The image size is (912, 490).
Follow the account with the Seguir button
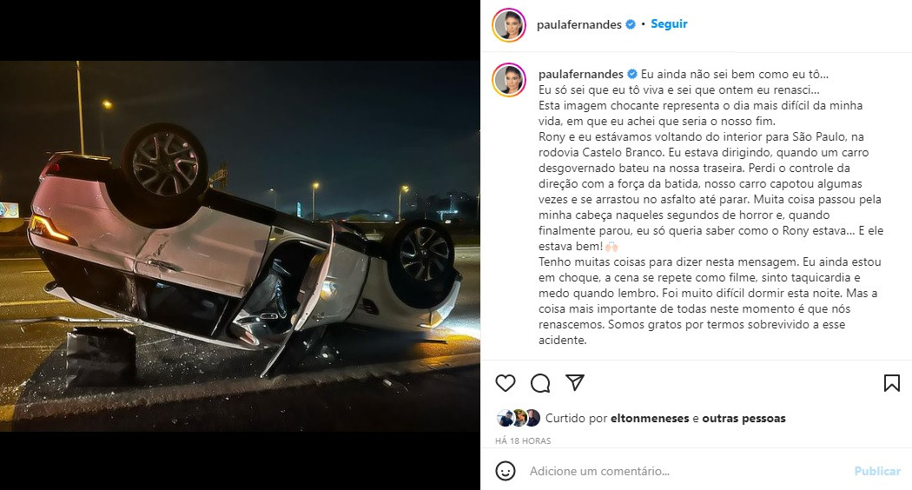click(x=669, y=23)
